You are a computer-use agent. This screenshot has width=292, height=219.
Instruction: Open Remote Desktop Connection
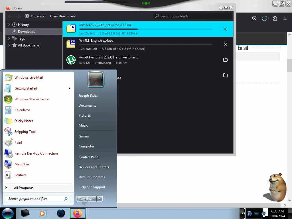38,153
